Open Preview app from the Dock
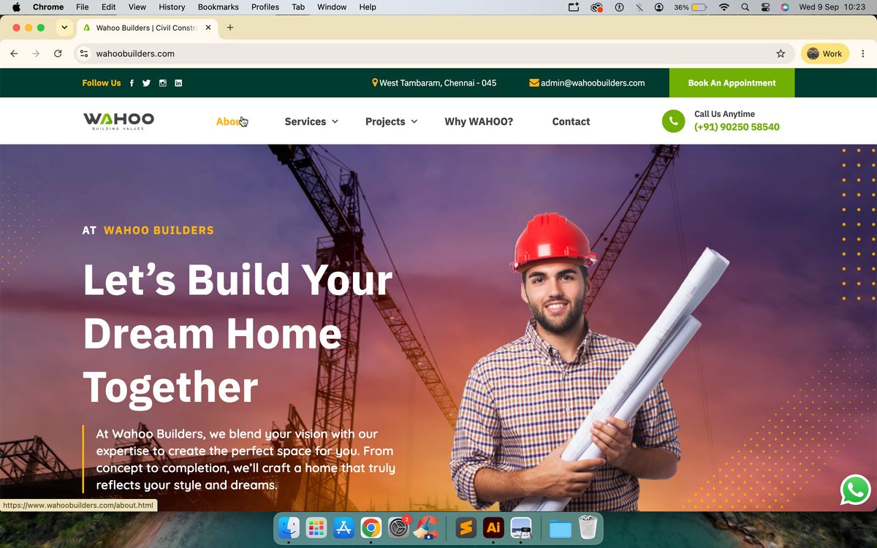Image resolution: width=877 pixels, height=548 pixels. (521, 528)
